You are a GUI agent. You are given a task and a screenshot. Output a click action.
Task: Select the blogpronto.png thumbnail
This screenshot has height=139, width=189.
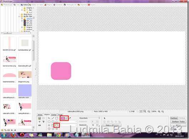tap(25, 75)
